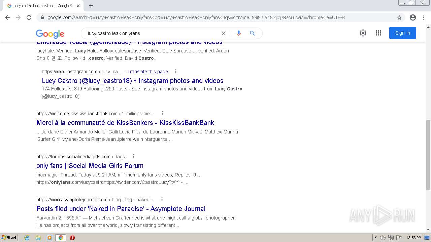431x242 pixels.
Task: Open 'only fans | Social Media Girls Forum' result
Action: pos(90,166)
